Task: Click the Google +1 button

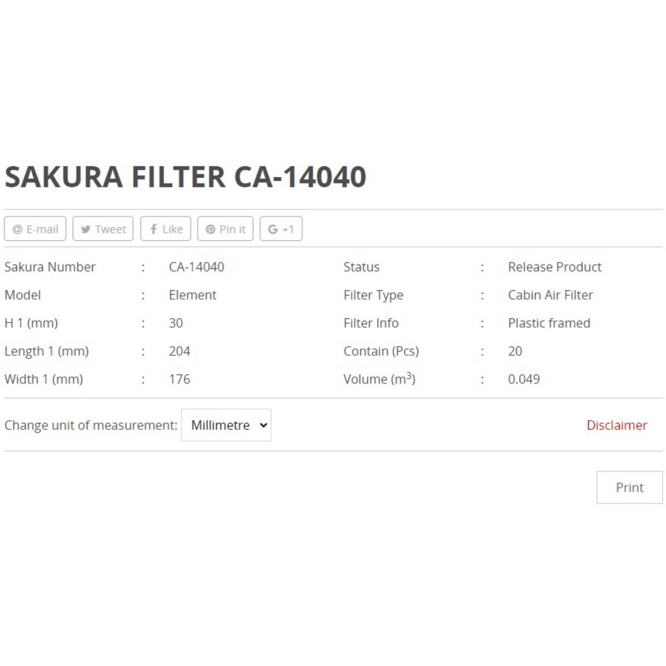Action: click(x=281, y=229)
